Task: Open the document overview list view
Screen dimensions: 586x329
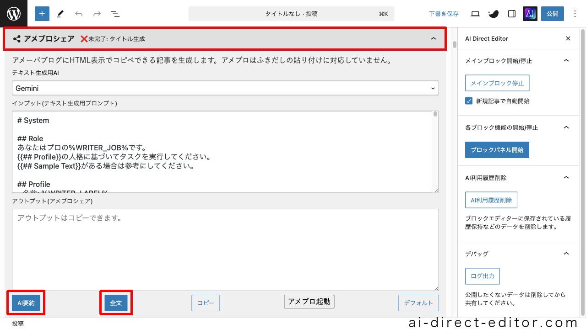Action: 115,14
